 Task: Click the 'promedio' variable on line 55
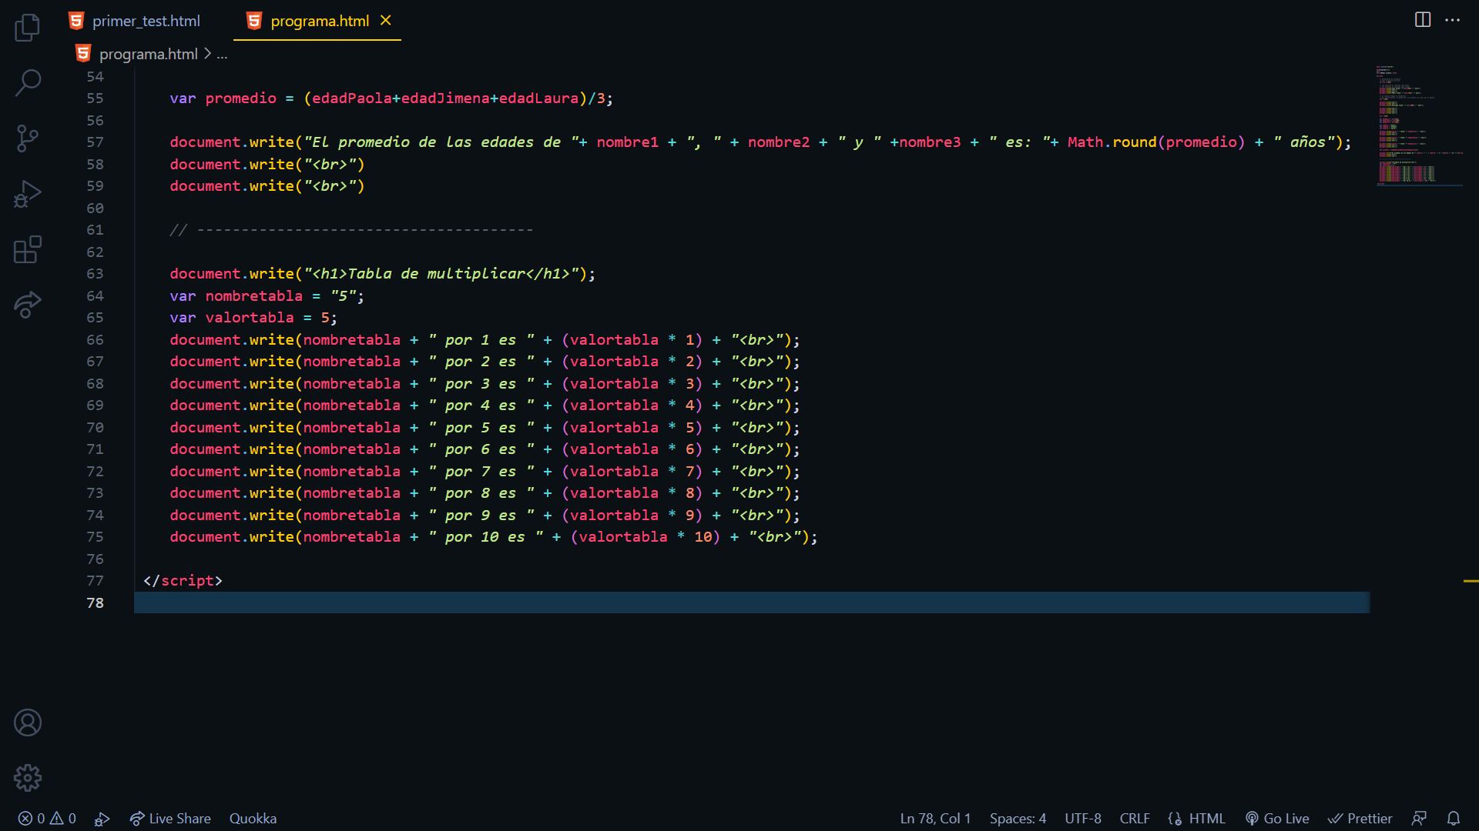point(240,98)
